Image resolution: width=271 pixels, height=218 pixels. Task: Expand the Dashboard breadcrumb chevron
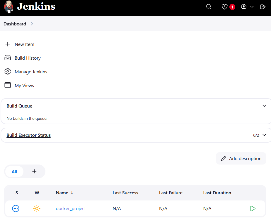click(x=32, y=24)
